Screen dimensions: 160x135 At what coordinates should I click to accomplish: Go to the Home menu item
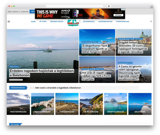tap(33, 21)
